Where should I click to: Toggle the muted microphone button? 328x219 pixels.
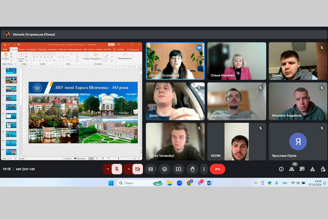117,169
